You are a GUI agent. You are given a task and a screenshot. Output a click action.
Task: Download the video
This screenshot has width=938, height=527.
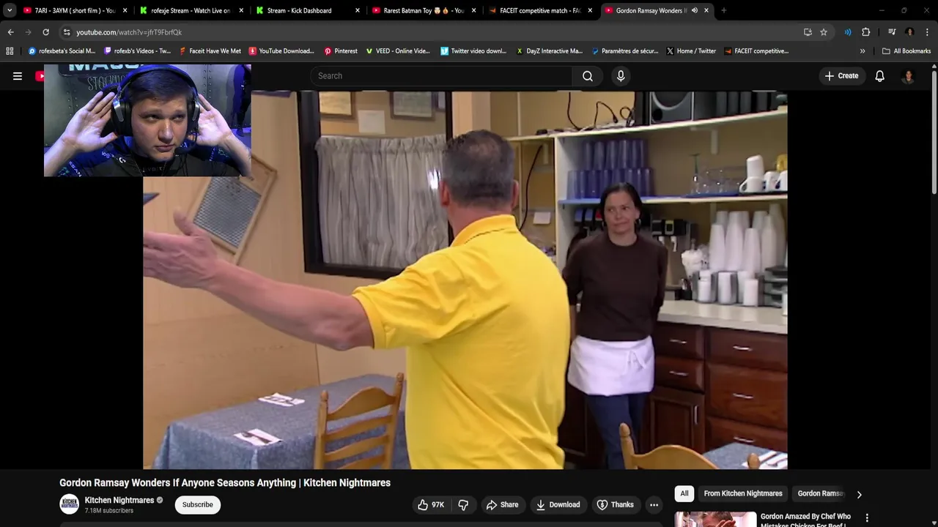pos(558,504)
